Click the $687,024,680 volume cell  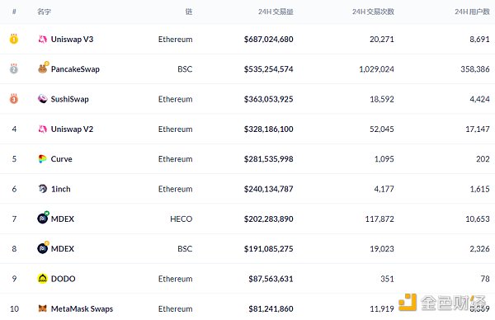click(x=268, y=39)
